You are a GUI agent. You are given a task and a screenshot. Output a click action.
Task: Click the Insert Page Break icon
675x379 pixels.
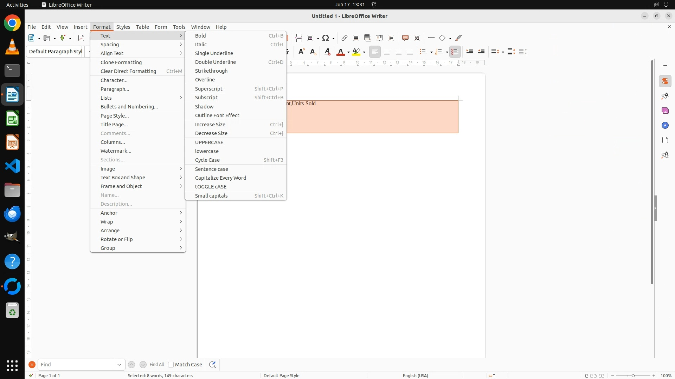pyautogui.click(x=298, y=38)
